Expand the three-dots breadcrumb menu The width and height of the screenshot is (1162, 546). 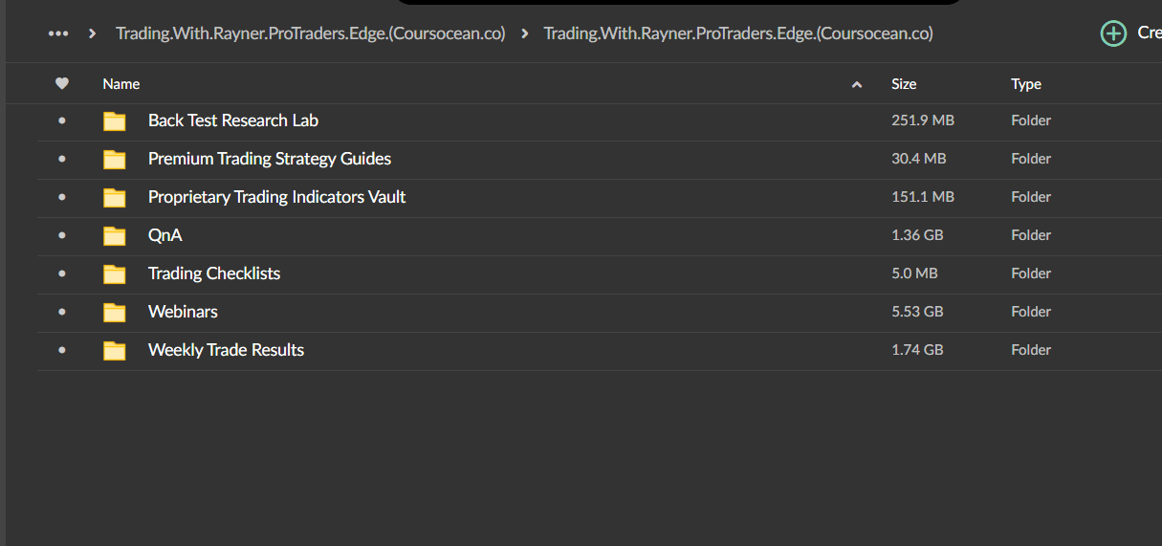(x=58, y=33)
